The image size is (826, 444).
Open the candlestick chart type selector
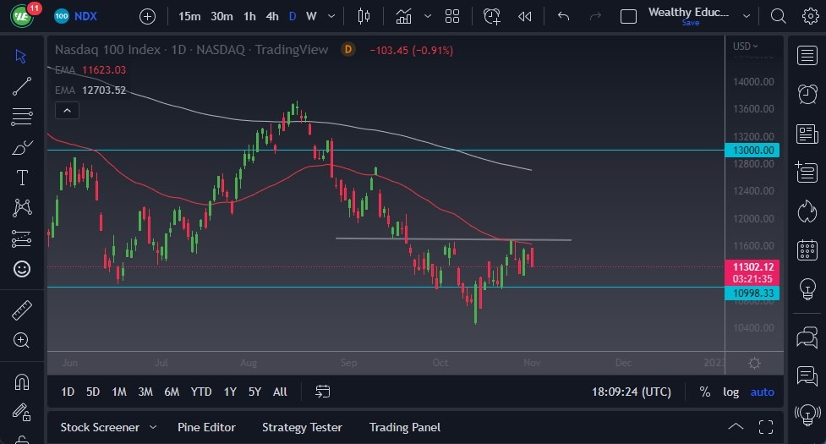point(364,16)
